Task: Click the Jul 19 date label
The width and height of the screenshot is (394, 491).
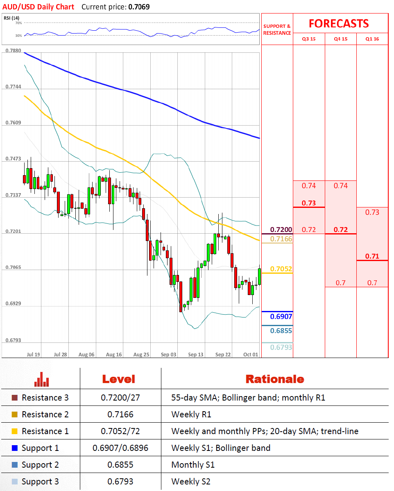Action: coord(33,354)
